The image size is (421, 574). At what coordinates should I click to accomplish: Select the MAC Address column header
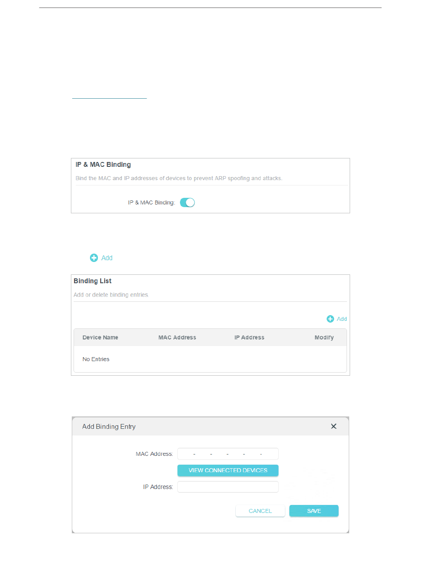pyautogui.click(x=177, y=338)
